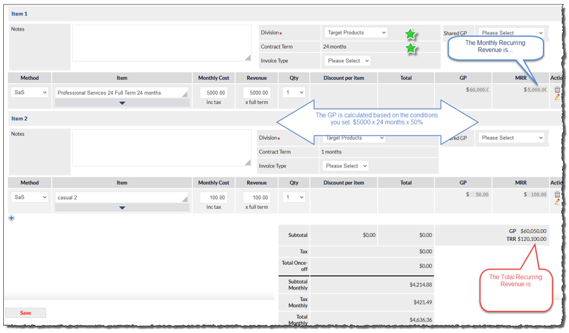The image size is (569, 333).
Task: Delete casual 2 item using trash icon
Action: [x=557, y=195]
